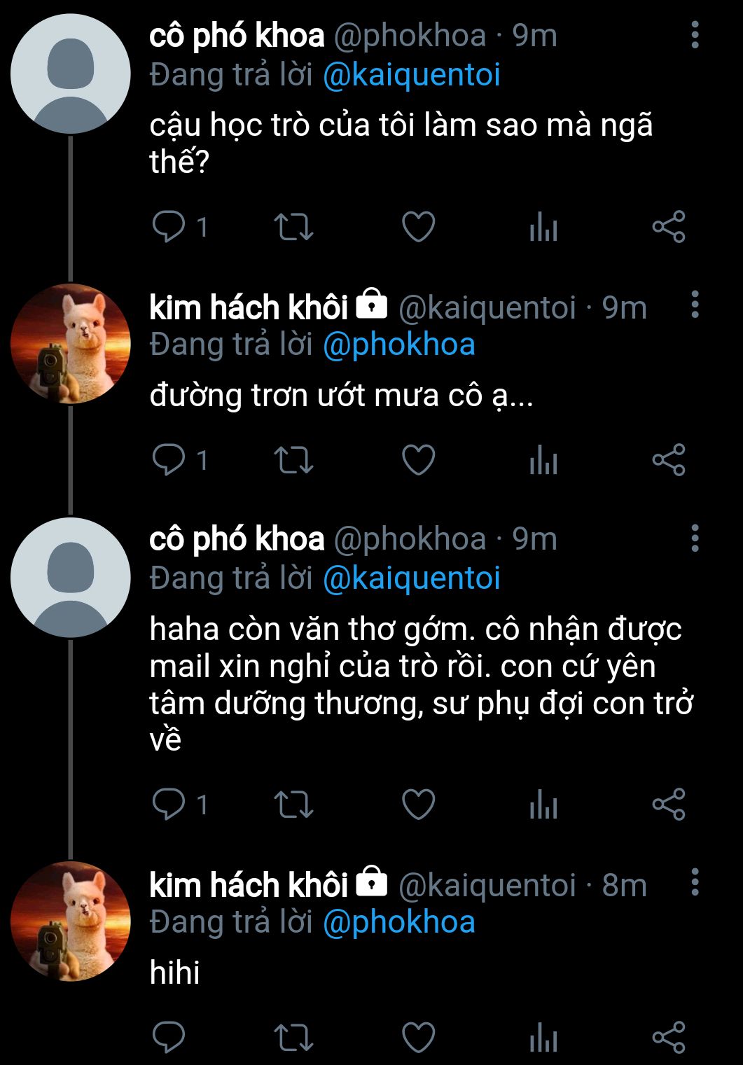This screenshot has width=743, height=1065.
Task: Reply to 'đường trơn ướt mưa' tweet
Action: (169, 460)
